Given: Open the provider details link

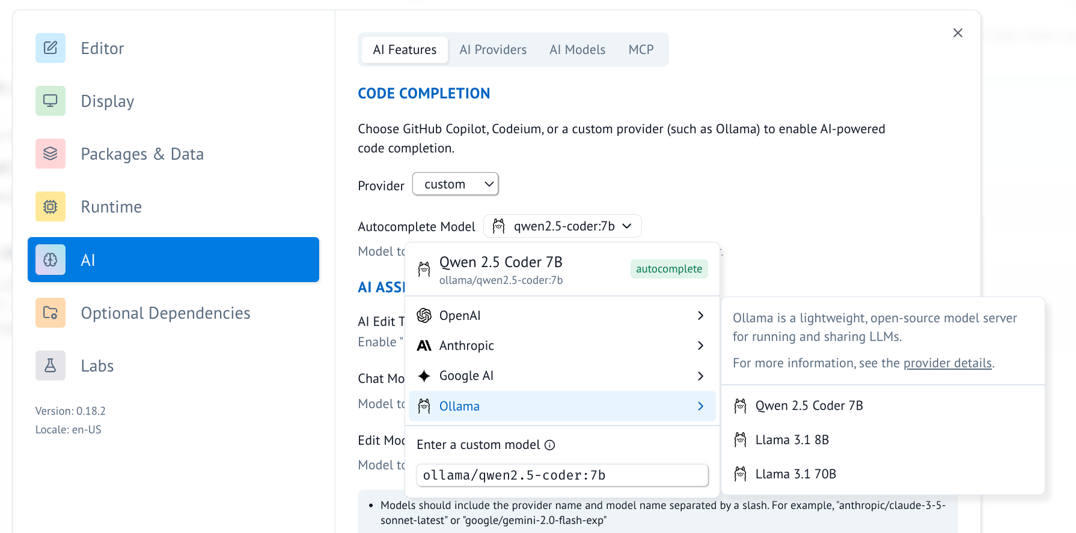Looking at the screenshot, I should coord(947,363).
